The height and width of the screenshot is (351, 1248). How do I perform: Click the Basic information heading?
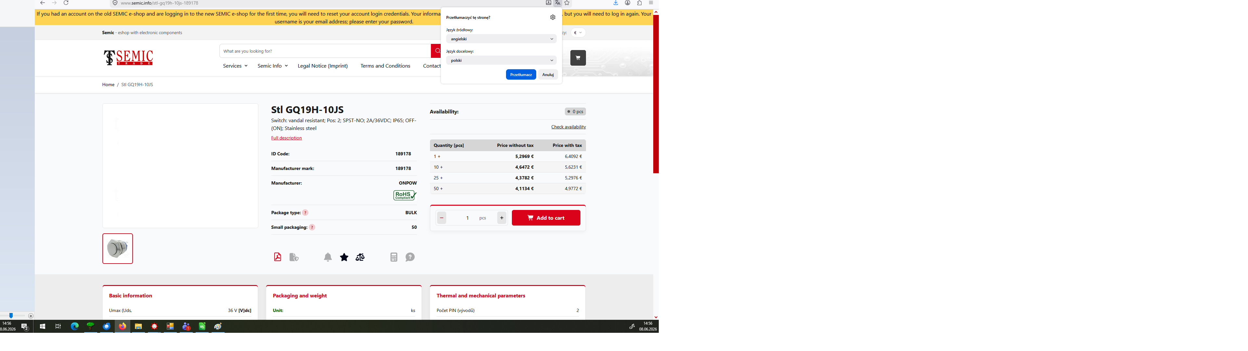coord(130,296)
